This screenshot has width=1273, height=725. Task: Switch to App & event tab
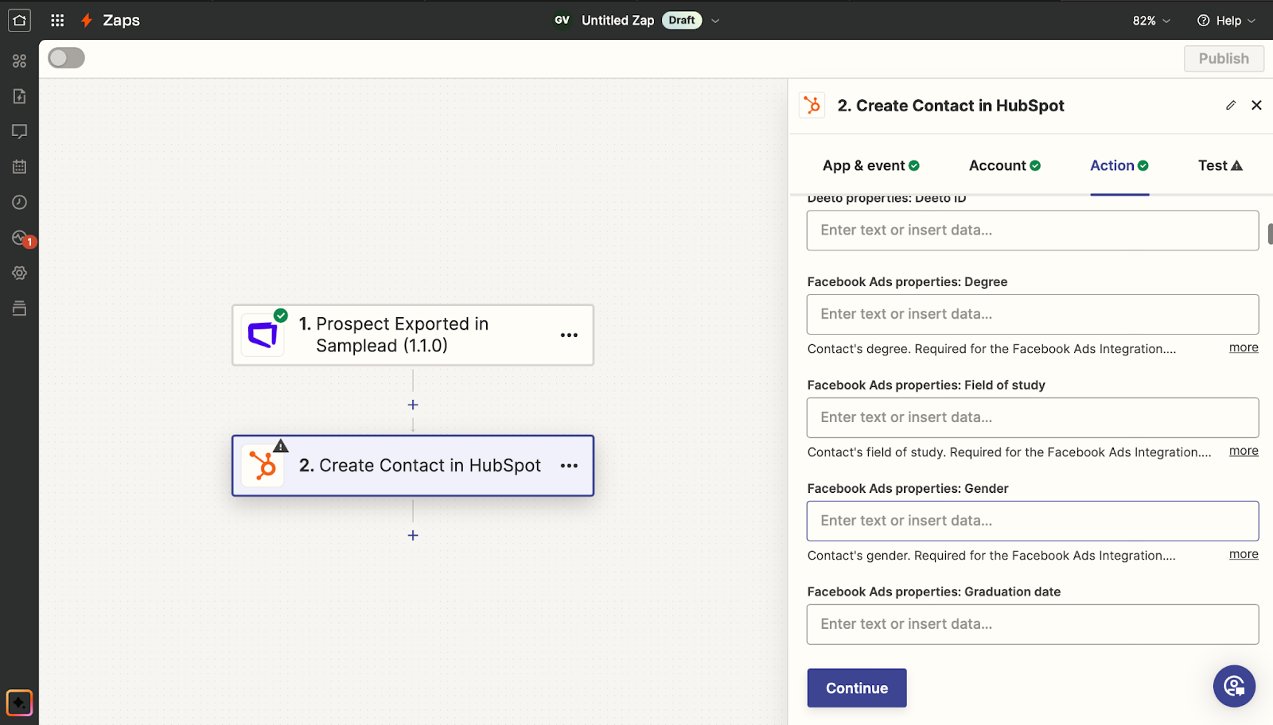pos(871,165)
